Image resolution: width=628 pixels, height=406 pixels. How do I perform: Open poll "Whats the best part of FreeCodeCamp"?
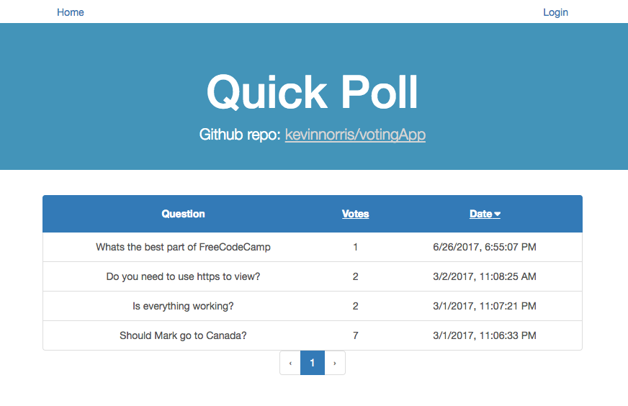click(x=183, y=247)
